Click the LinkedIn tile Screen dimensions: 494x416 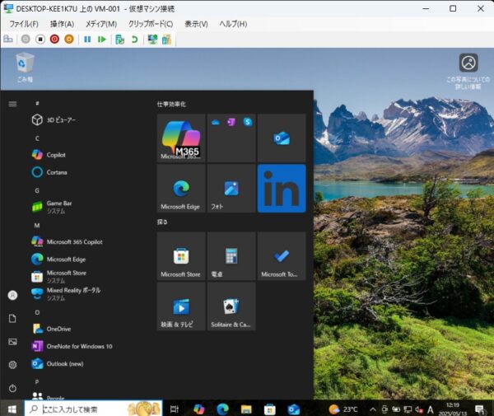coord(282,189)
